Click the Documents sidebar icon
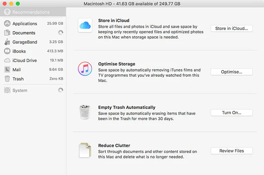This screenshot has width=264, height=175. [7, 33]
